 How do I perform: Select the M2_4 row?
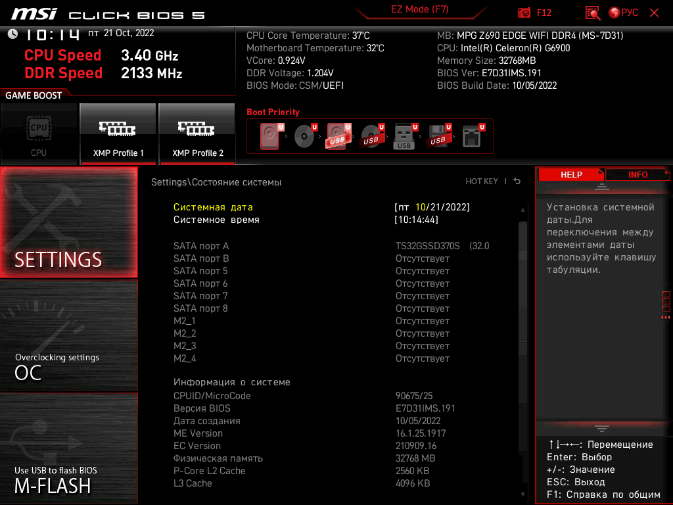point(312,358)
